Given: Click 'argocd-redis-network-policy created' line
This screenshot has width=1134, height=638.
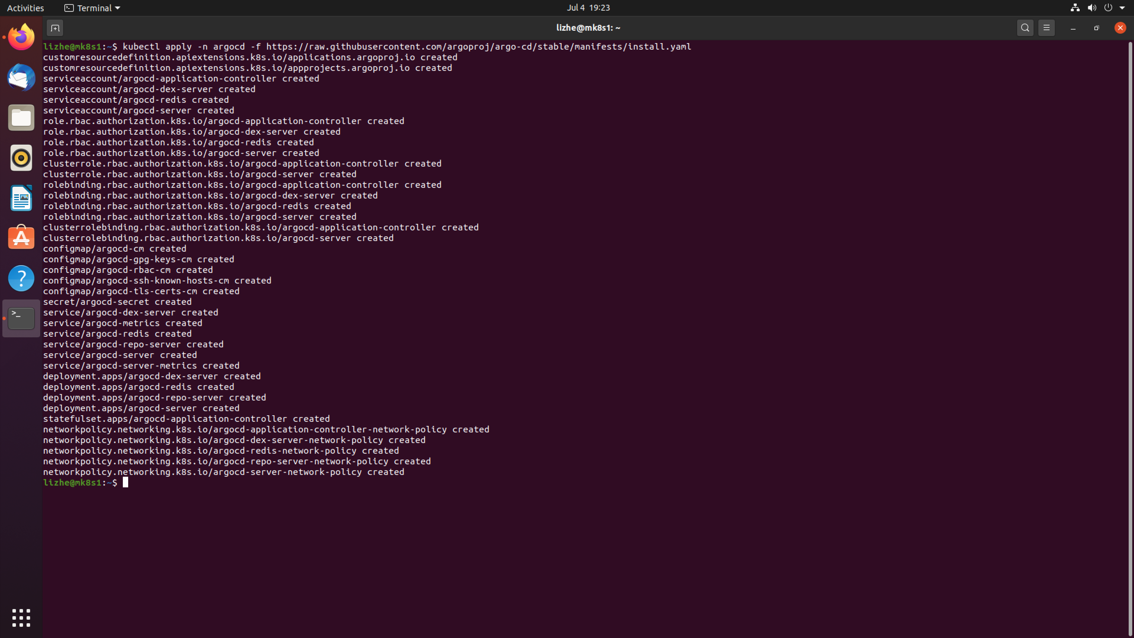Looking at the screenshot, I should (221, 450).
